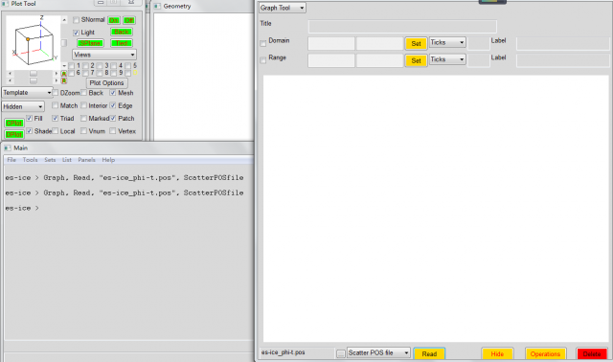Viewport: 613px width, 362px height.
Task: Click upper horizontal slider's left arrow
Action: pyautogui.click(x=10, y=74)
